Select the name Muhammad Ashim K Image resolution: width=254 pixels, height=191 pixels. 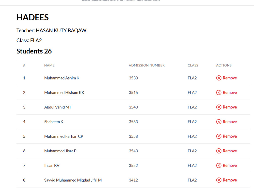tap(62, 78)
